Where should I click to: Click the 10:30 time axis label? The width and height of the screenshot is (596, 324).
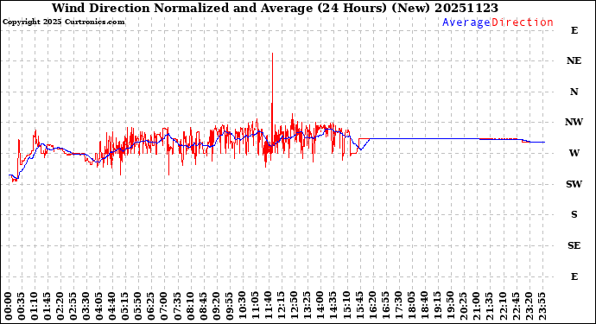click(x=243, y=306)
